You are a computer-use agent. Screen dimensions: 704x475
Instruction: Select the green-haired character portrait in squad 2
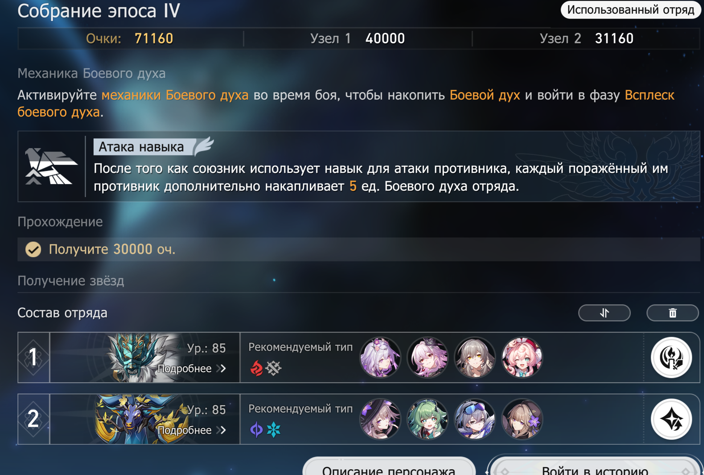pos(427,419)
